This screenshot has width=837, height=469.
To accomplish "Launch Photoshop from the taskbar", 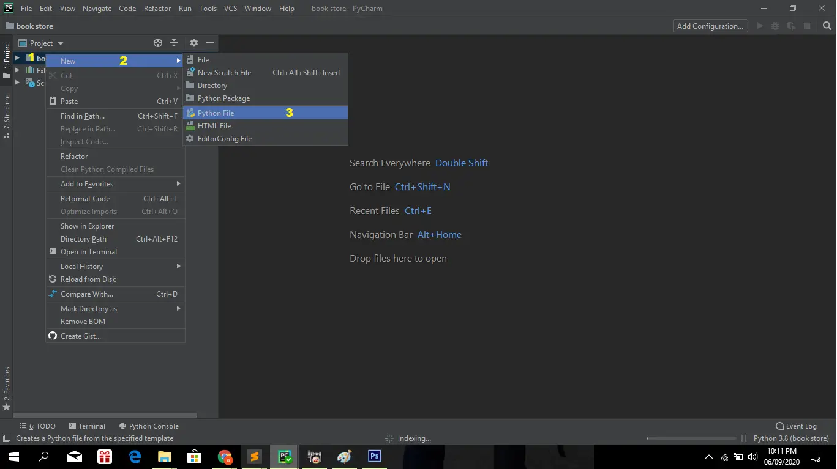I will click(374, 456).
